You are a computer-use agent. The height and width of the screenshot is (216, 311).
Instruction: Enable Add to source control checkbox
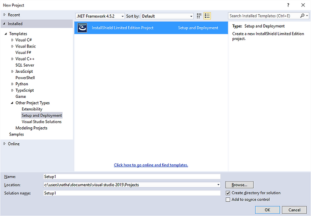pyautogui.click(x=228, y=200)
